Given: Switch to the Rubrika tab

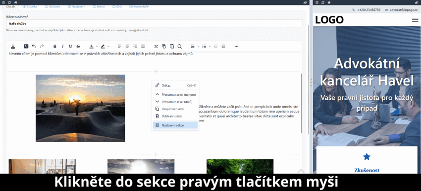Looking at the screenshot, I should (30, 6).
